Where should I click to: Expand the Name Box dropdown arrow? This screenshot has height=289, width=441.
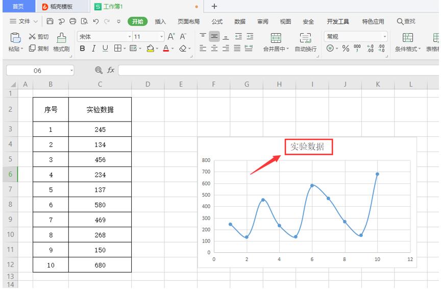click(71, 70)
